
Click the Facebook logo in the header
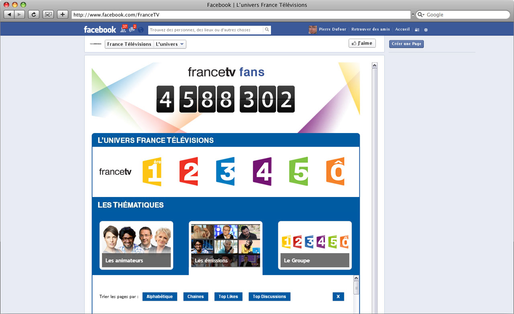(x=100, y=29)
